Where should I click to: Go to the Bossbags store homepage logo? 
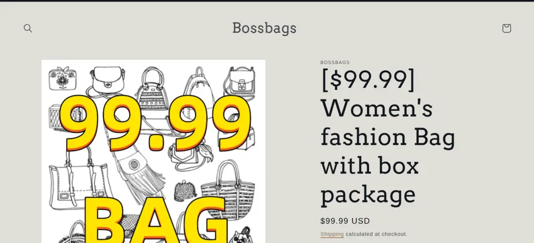coord(264,28)
